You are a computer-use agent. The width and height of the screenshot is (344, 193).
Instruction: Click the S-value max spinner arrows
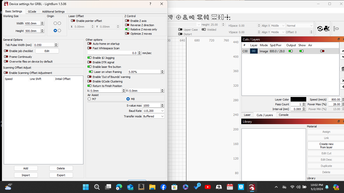[162, 106]
